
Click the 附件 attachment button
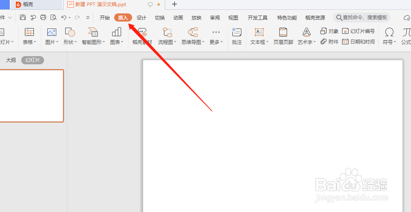tap(329, 42)
